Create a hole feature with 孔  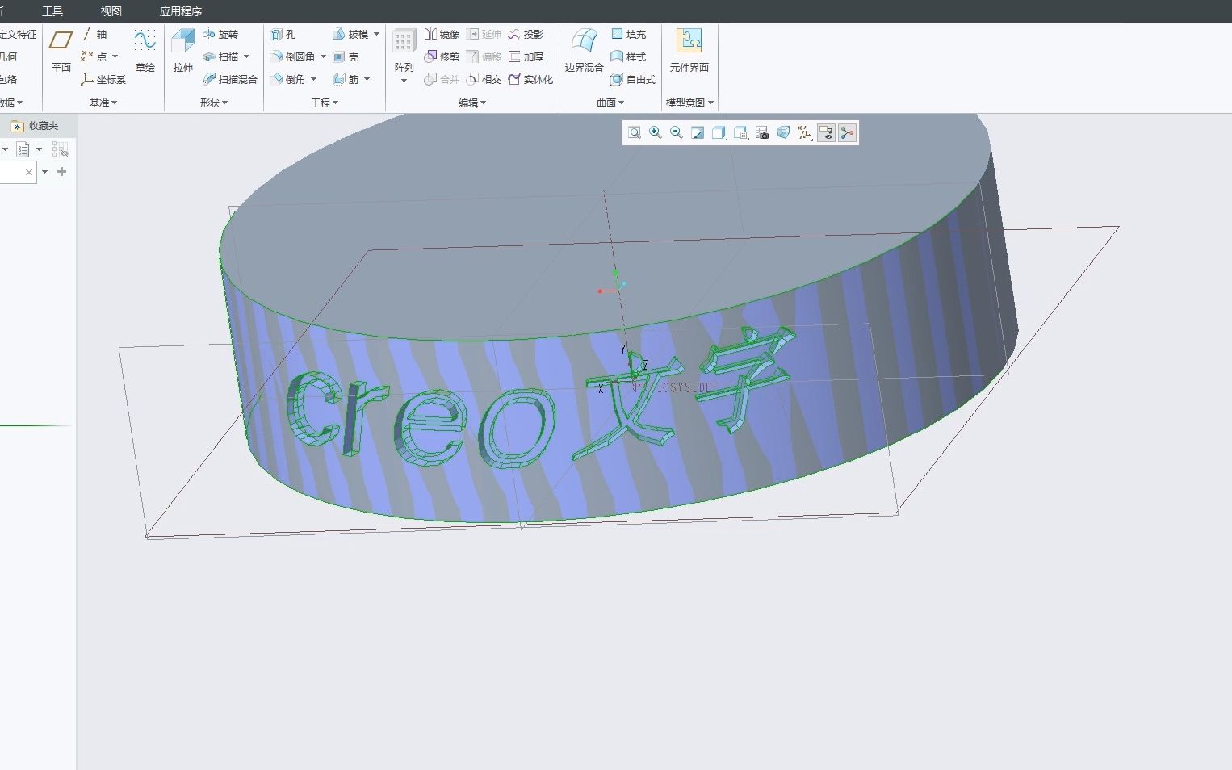tap(283, 34)
